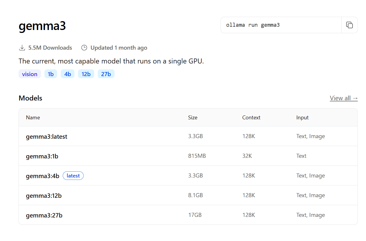
Task: Click the 5.5M Downloads text
Action: (x=50, y=48)
